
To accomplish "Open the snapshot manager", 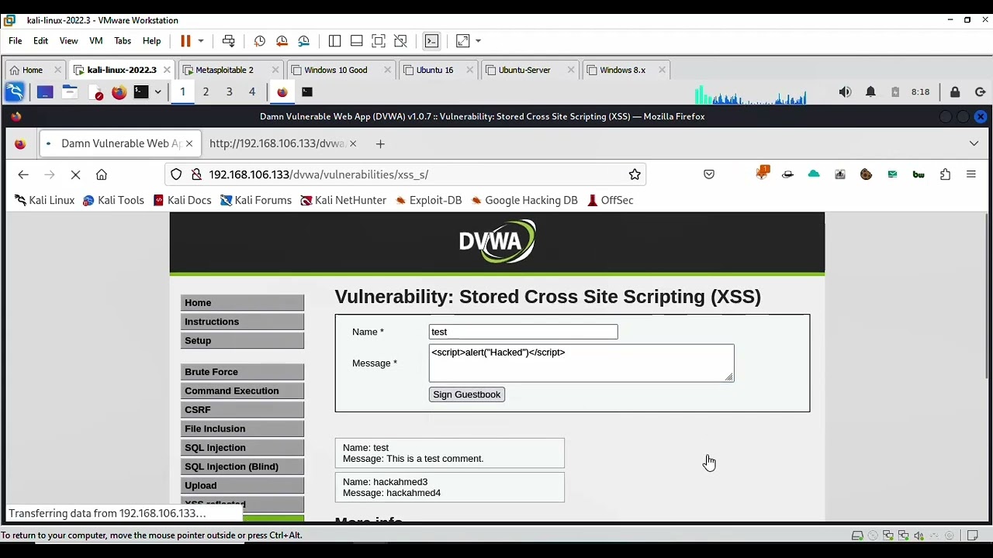I will pyautogui.click(x=303, y=41).
